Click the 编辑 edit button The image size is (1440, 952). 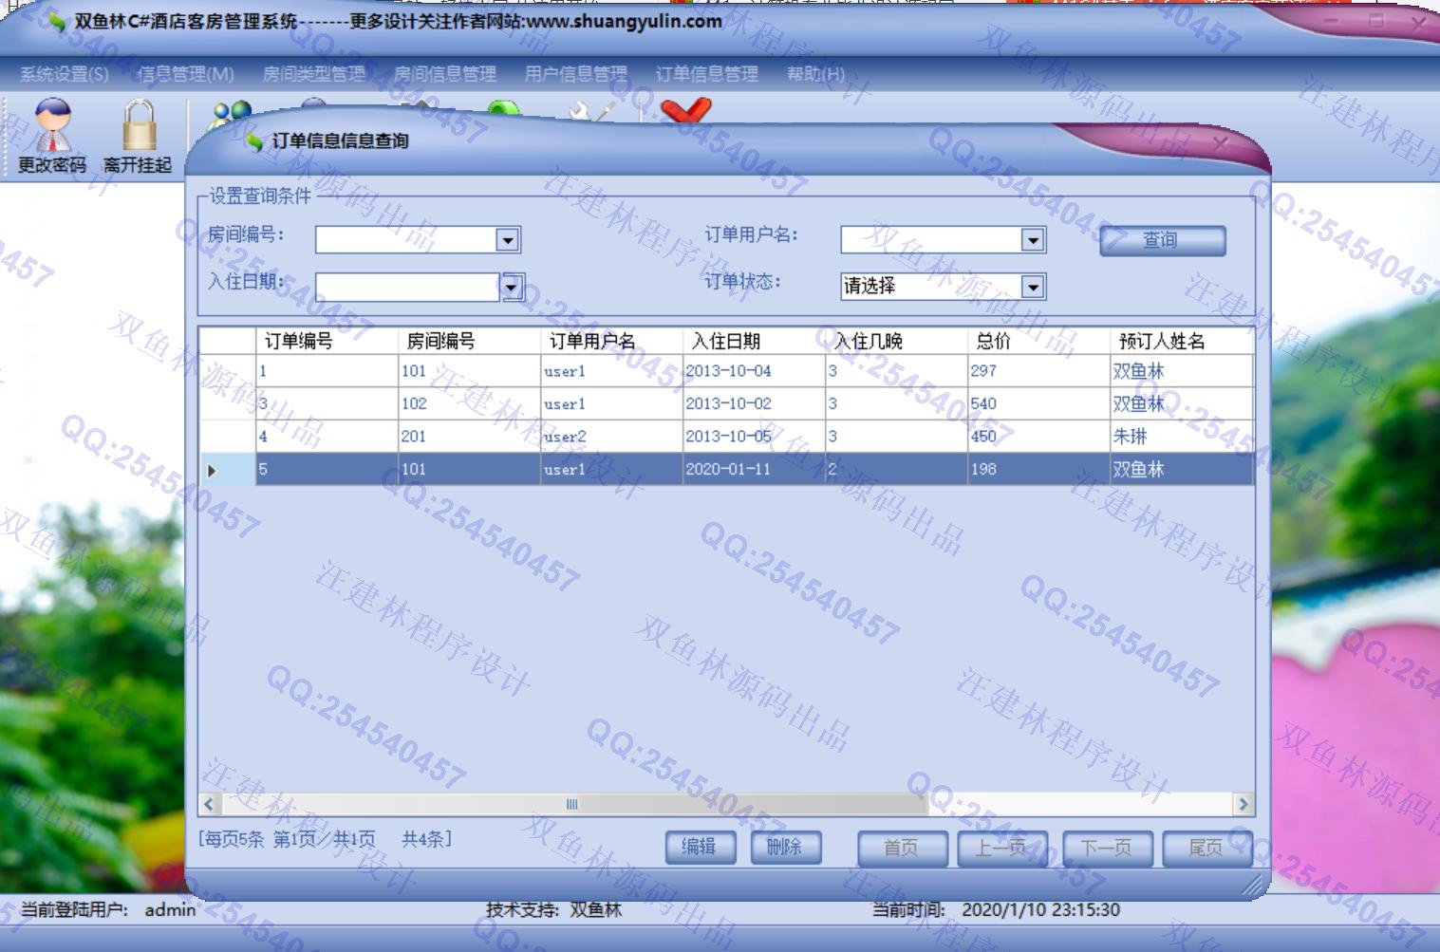click(x=700, y=847)
